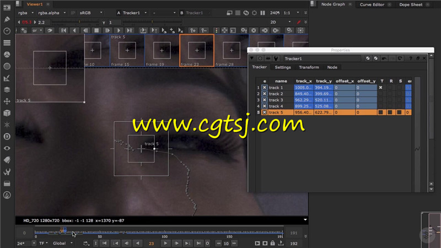Open the Channel nodes menu icon
Image resolution: width=441 pixels, height=248 pixels.
[7, 43]
